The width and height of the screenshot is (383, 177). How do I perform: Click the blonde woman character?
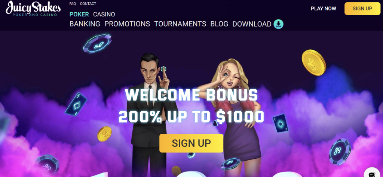click(x=235, y=117)
